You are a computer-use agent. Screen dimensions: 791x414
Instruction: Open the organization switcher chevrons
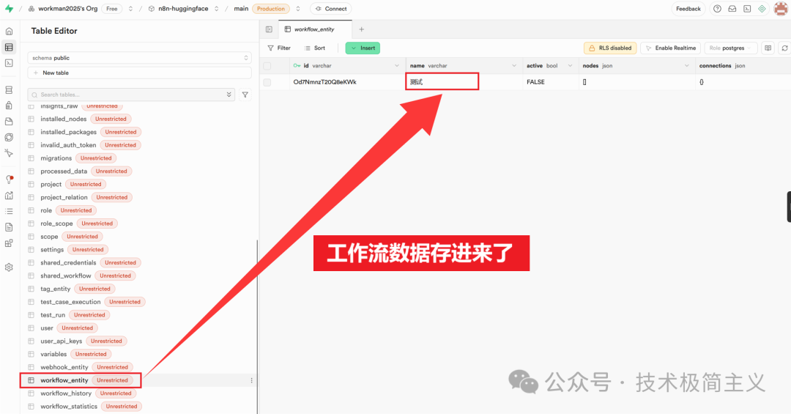pos(130,9)
